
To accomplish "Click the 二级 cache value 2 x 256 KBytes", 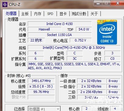I will 91,92.
